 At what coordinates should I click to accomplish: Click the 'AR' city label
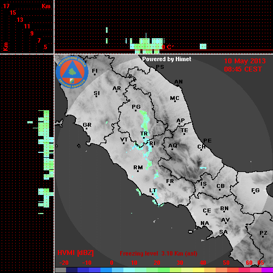coord(117,88)
